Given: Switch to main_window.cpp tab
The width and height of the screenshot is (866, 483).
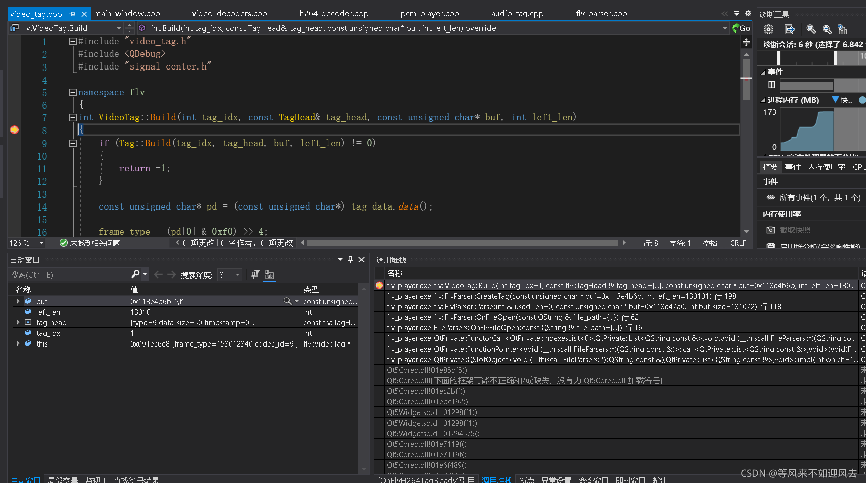Looking at the screenshot, I should (x=127, y=14).
